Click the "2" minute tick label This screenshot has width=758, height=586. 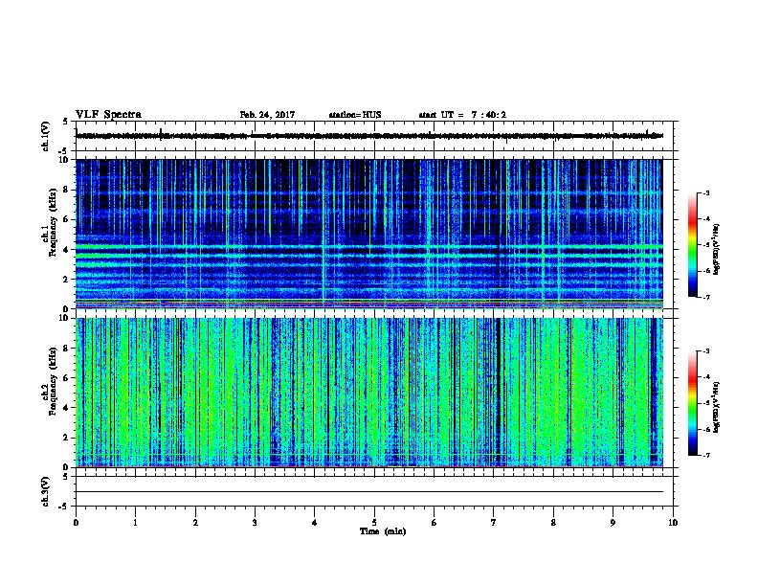195,523
